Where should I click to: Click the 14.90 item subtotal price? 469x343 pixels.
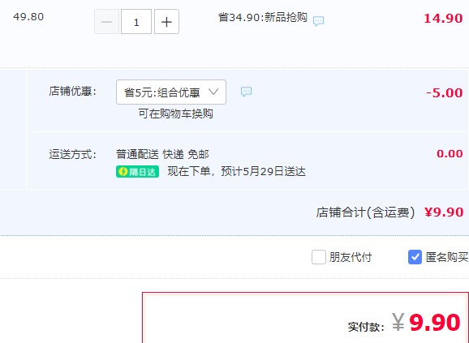coord(443,19)
